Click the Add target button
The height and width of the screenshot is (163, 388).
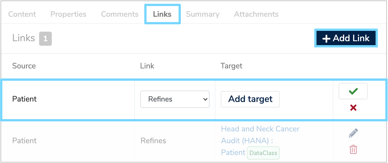coord(250,99)
